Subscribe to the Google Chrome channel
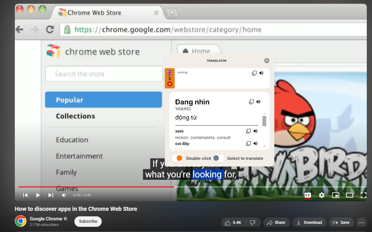Screen dimensions: 372x232 88,221
